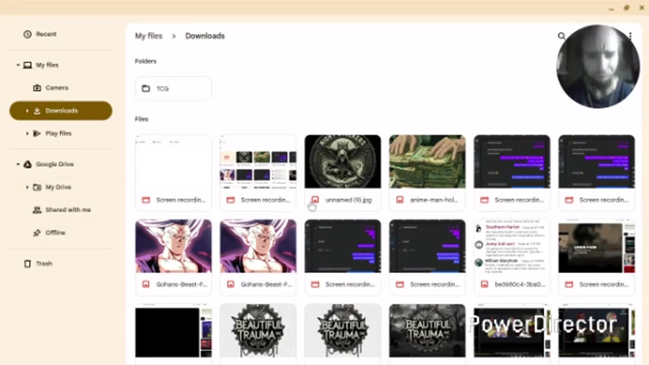This screenshot has height=365, width=649.
Task: Click the people icon for Shared with me
Action: coord(37,210)
